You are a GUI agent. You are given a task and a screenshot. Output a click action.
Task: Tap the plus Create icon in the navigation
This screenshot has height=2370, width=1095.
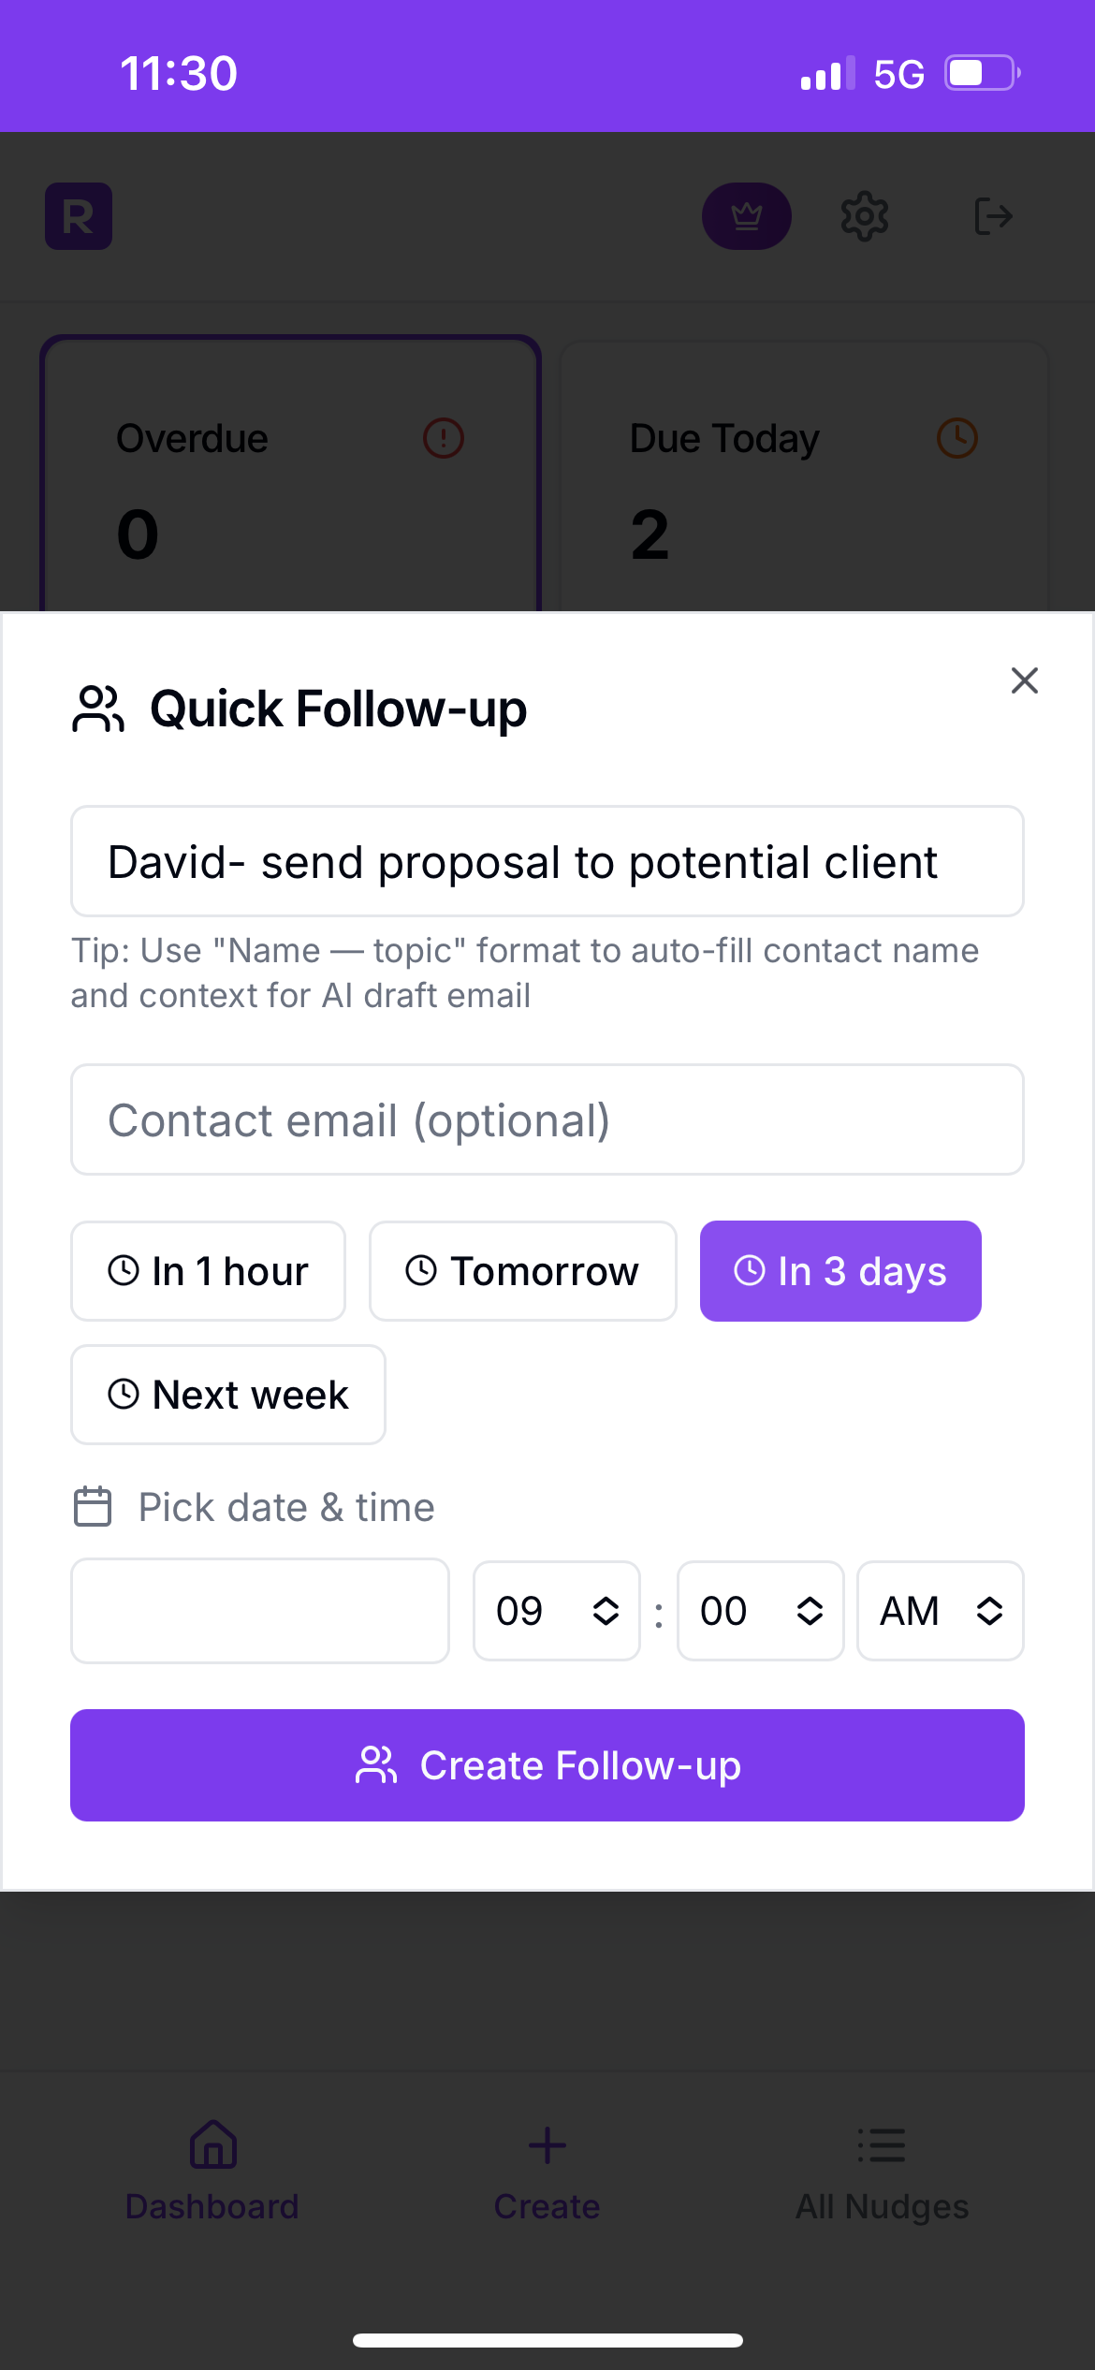(x=547, y=2145)
